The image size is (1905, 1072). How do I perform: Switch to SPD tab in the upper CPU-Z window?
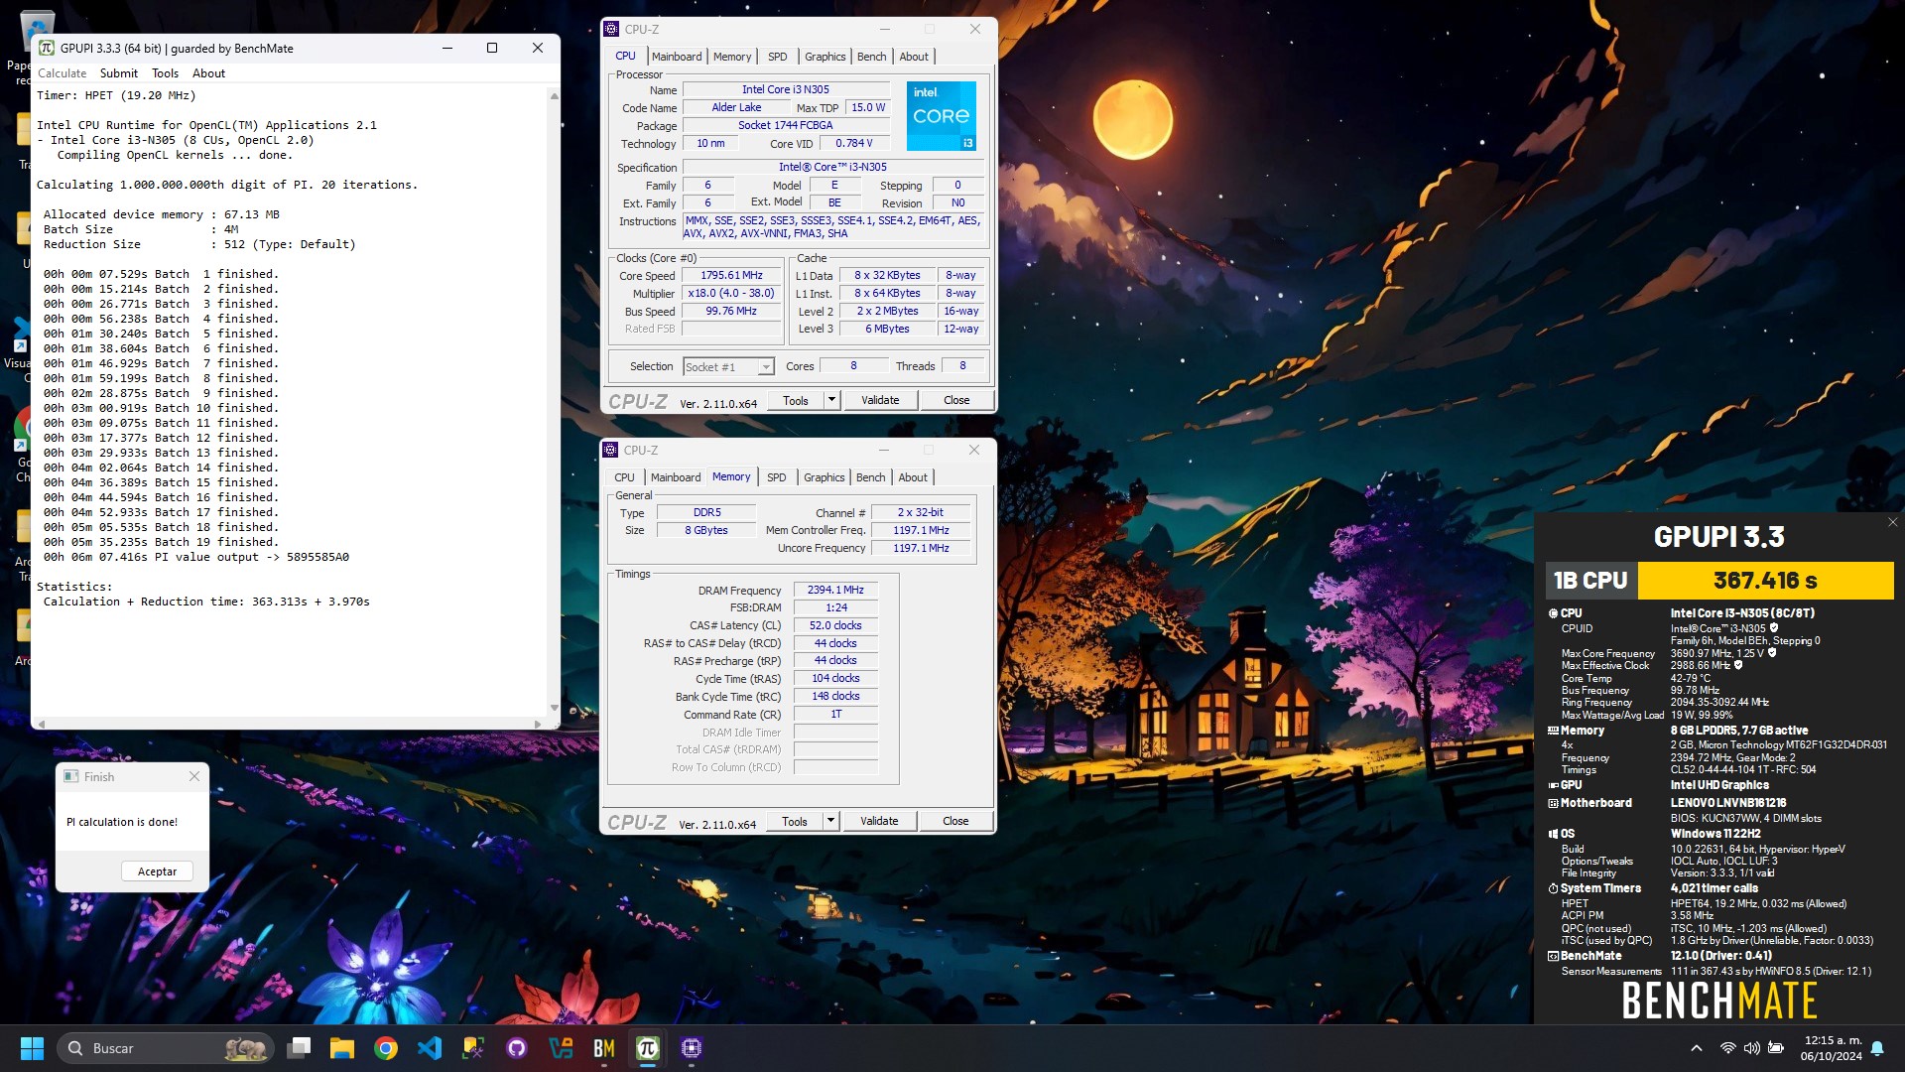(778, 57)
